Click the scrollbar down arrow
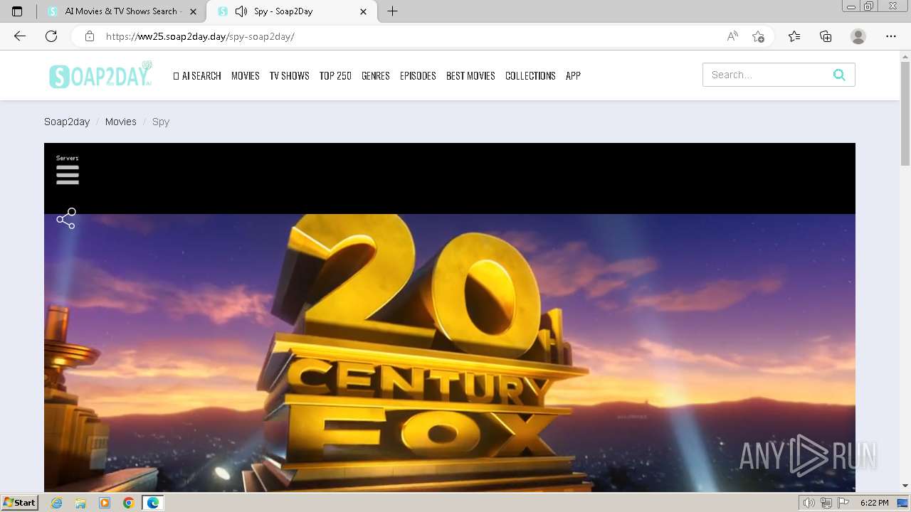The image size is (911, 512). tap(905, 486)
